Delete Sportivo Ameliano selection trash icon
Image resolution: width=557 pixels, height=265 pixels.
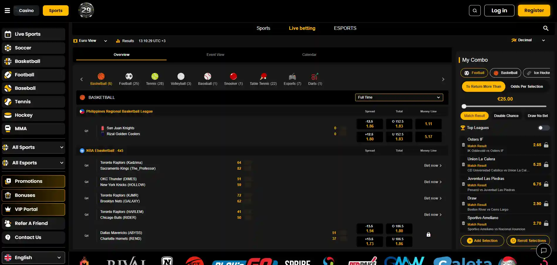pos(463,223)
